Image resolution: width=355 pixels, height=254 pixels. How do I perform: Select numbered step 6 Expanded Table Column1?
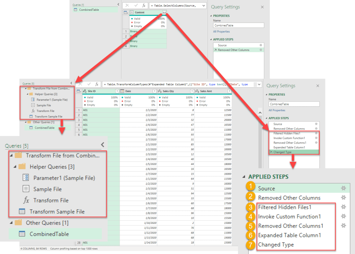pos(289,235)
